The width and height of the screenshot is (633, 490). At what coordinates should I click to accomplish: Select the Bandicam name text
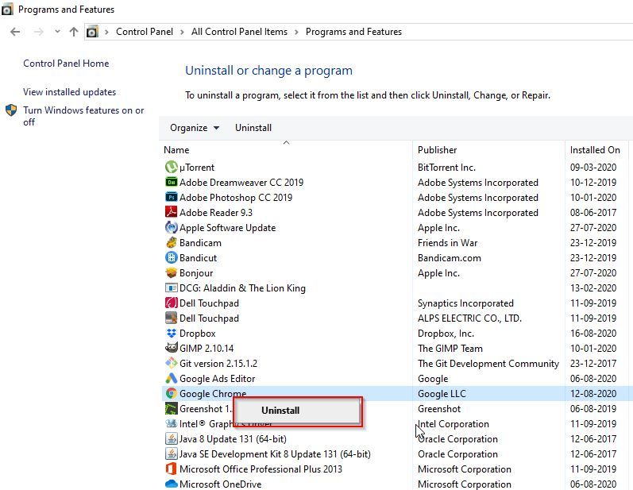200,242
